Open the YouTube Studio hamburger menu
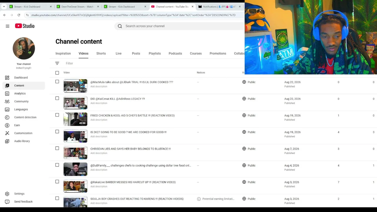 click(8, 26)
